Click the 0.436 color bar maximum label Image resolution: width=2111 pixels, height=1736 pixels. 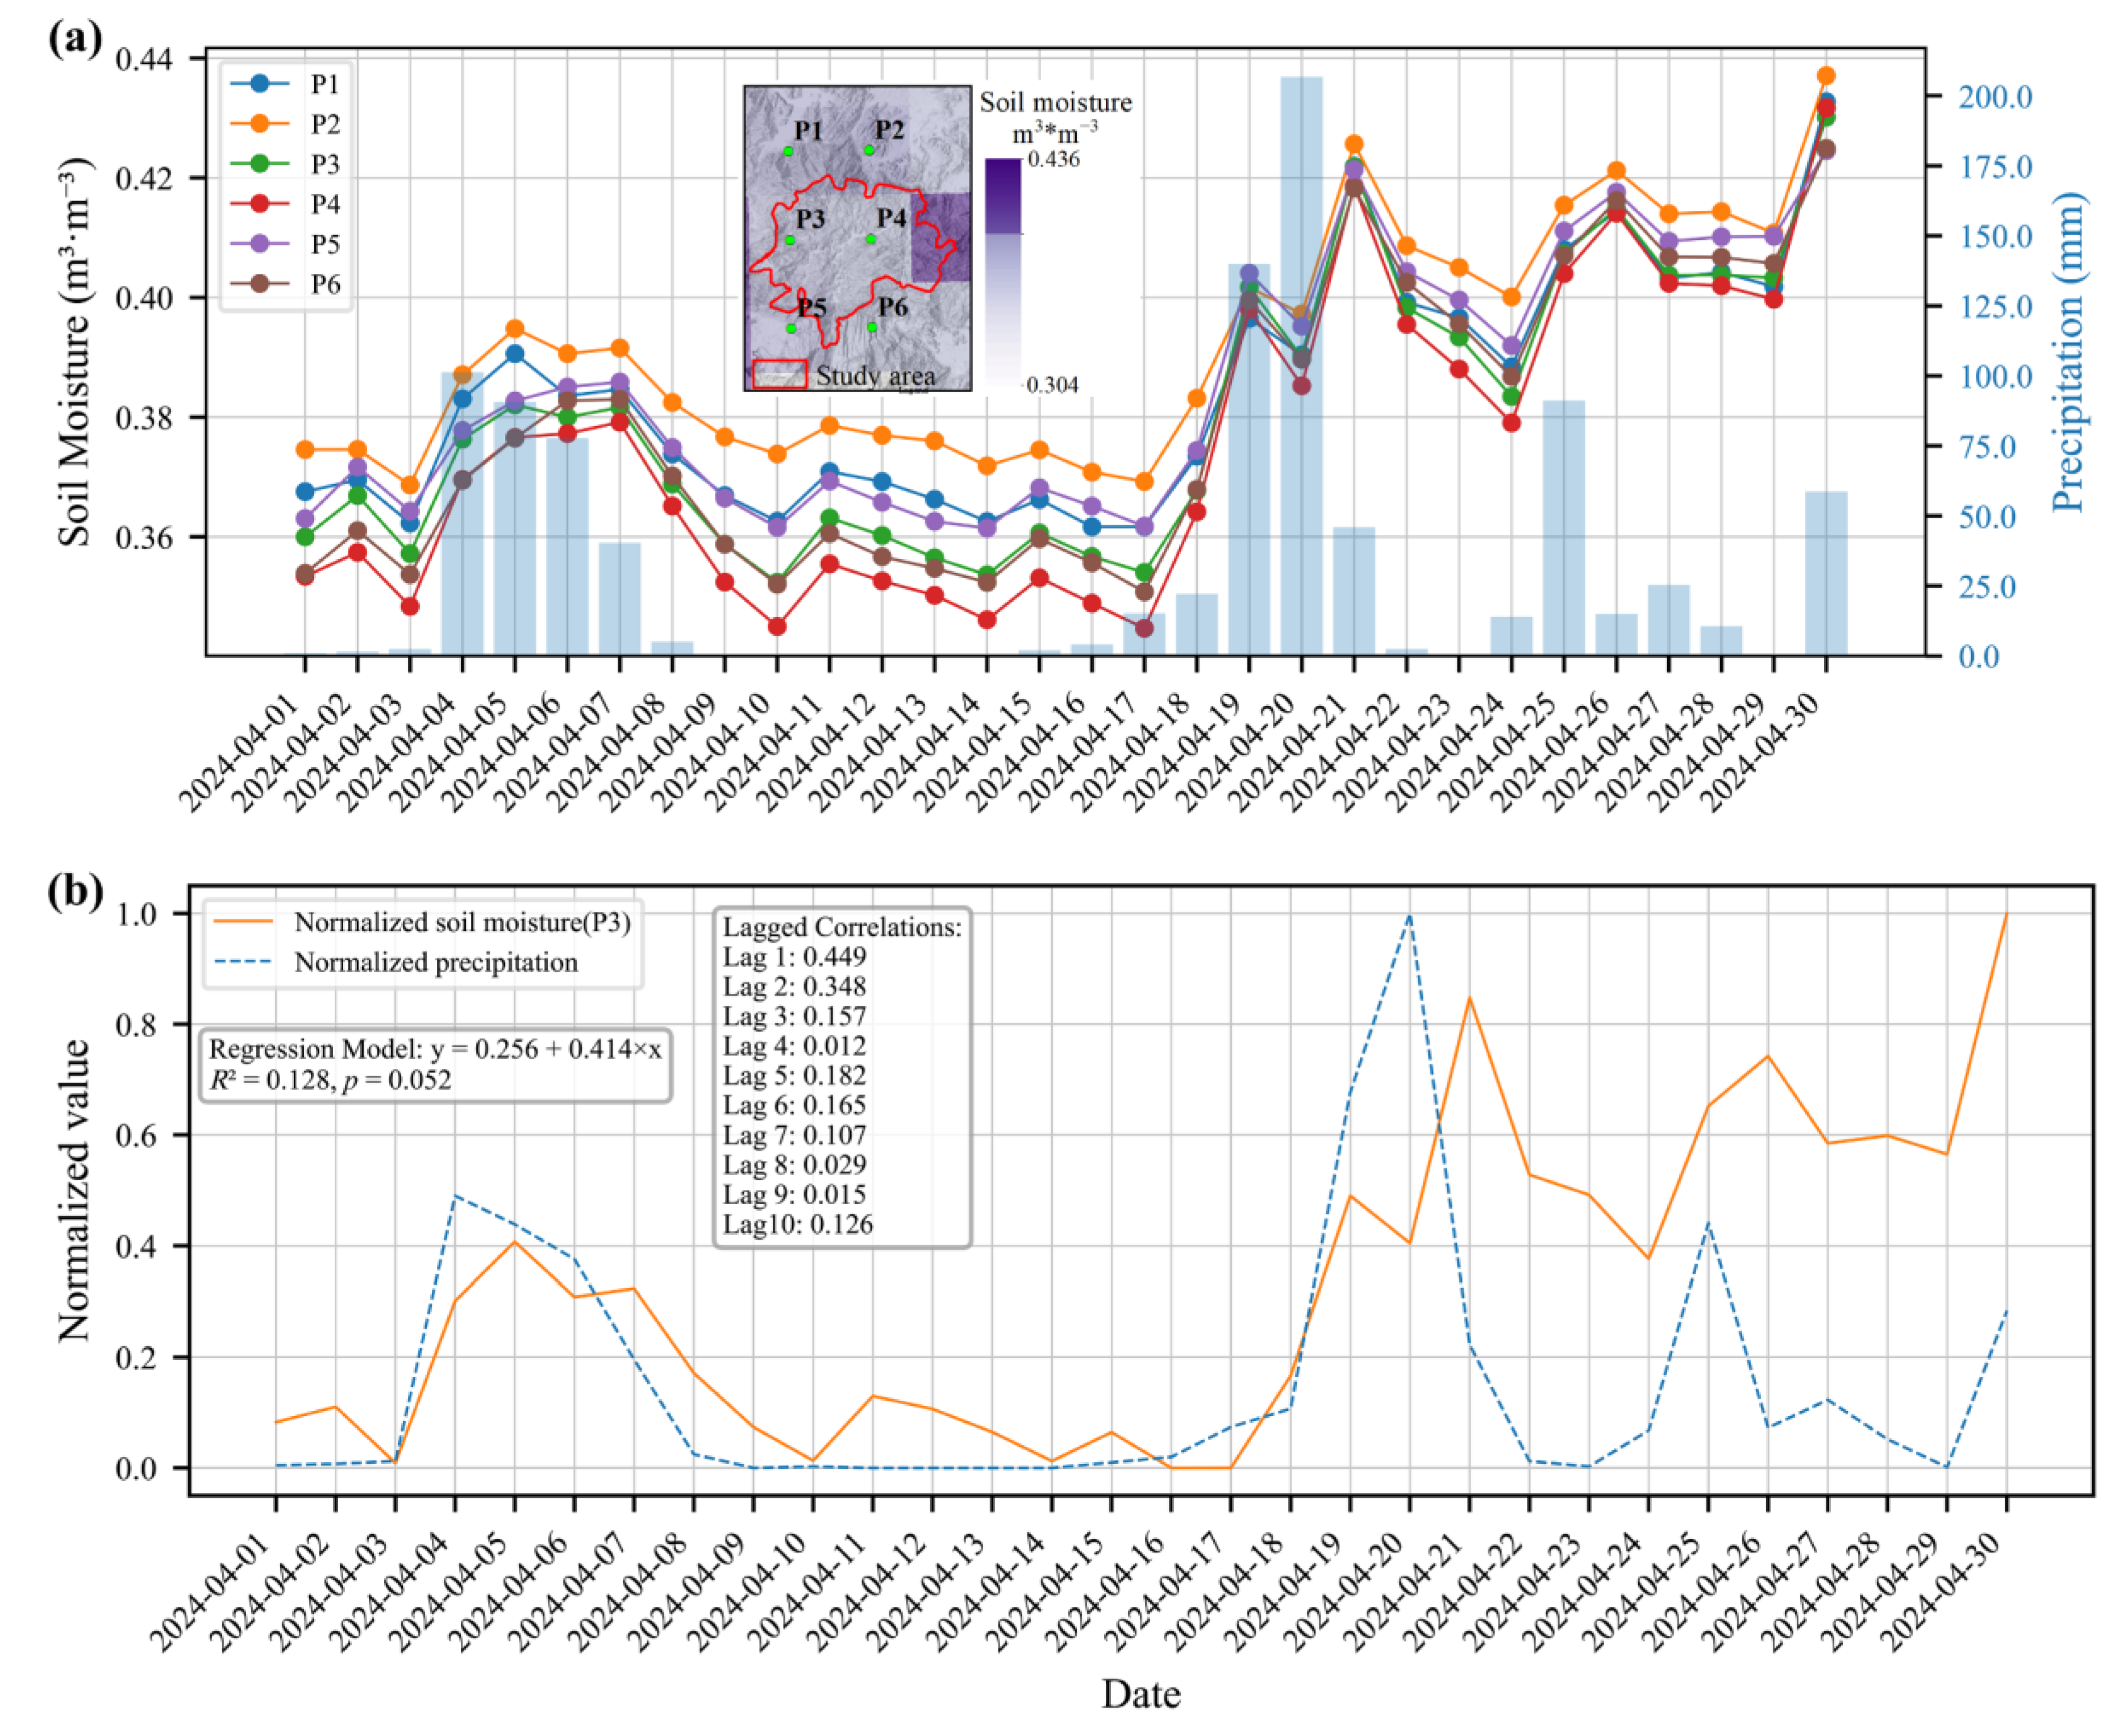[1053, 159]
